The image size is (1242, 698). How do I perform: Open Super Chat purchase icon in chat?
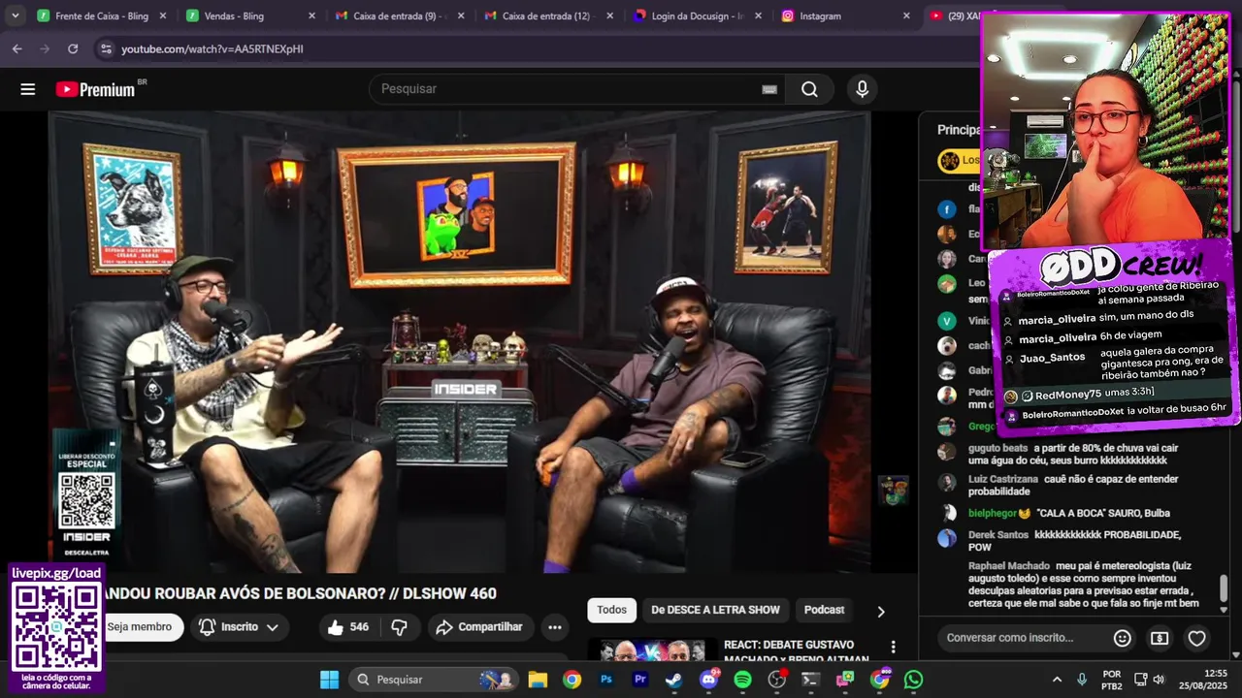(x=1160, y=638)
